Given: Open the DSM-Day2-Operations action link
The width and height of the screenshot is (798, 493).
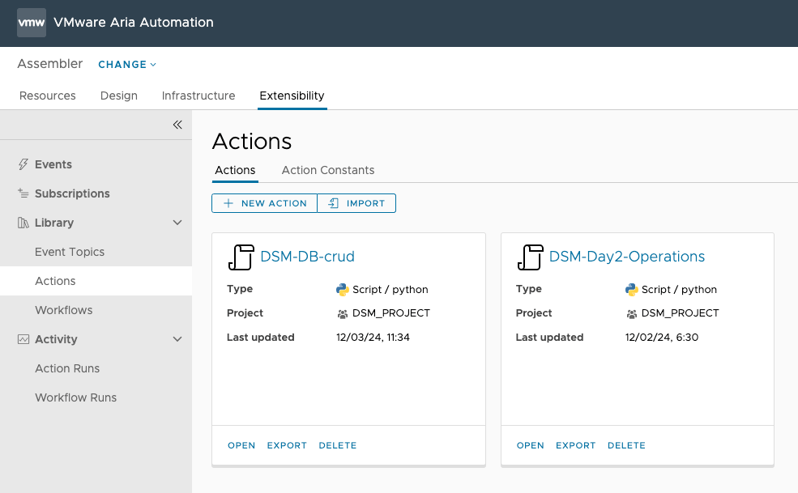Looking at the screenshot, I should point(626,257).
